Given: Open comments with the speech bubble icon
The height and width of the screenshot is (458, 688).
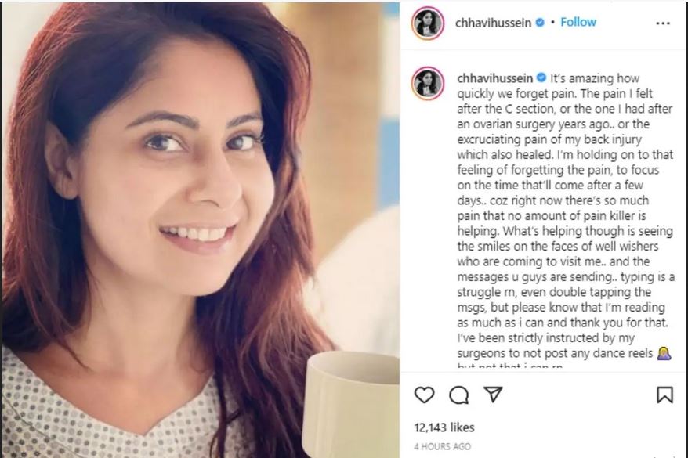Looking at the screenshot, I should tap(459, 395).
